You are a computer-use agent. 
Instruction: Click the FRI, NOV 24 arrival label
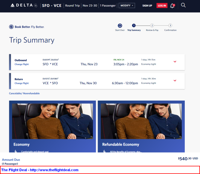coord(119,60)
